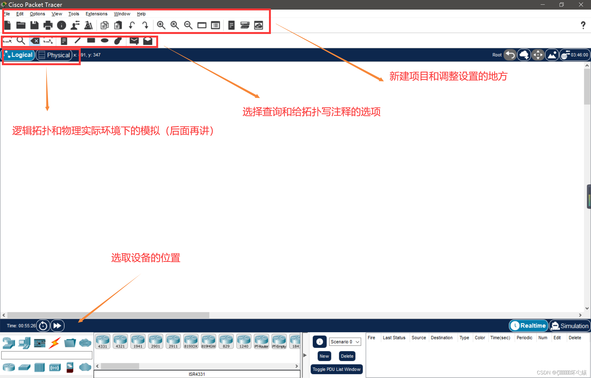Switch to Physical workspace view
This screenshot has height=378, width=591.
pyautogui.click(x=54, y=55)
